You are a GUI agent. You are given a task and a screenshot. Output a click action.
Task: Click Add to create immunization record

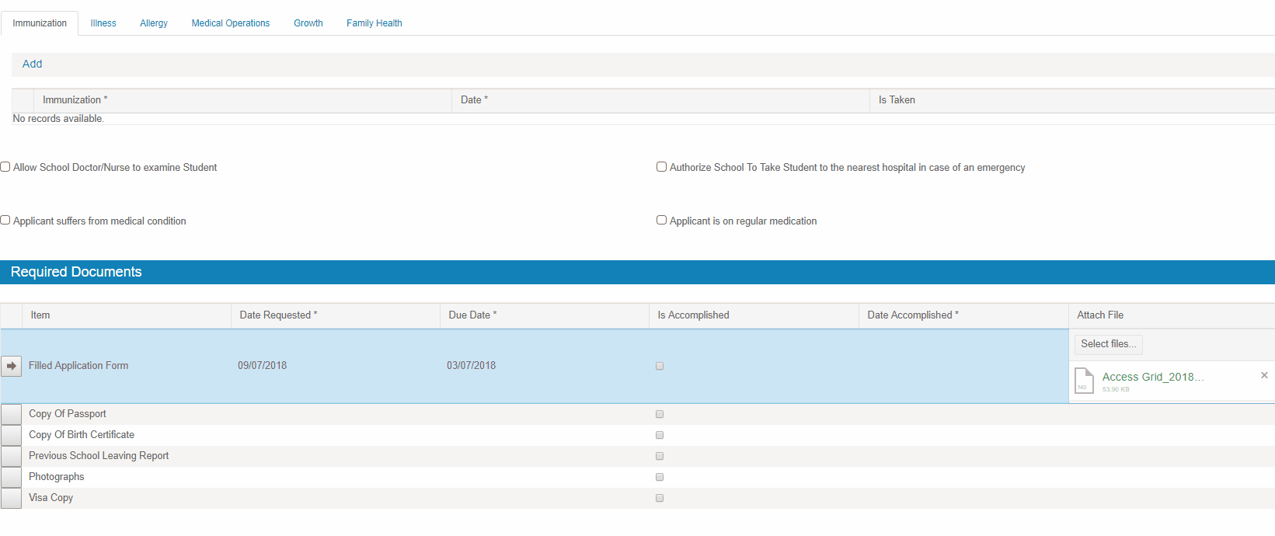(32, 64)
